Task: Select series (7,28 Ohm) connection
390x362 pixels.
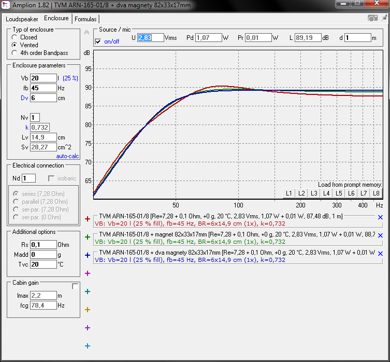Action: 16,193
